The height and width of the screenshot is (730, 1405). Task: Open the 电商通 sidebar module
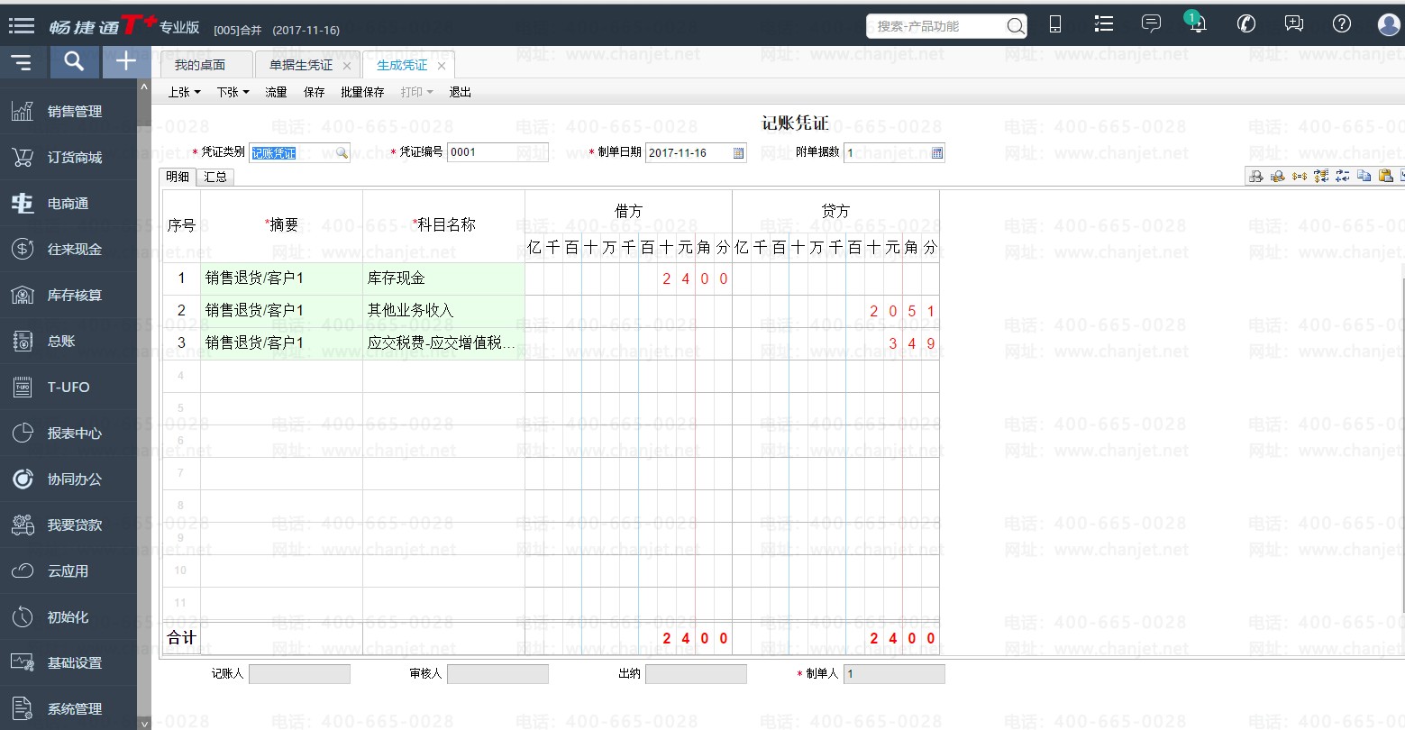[x=68, y=204]
